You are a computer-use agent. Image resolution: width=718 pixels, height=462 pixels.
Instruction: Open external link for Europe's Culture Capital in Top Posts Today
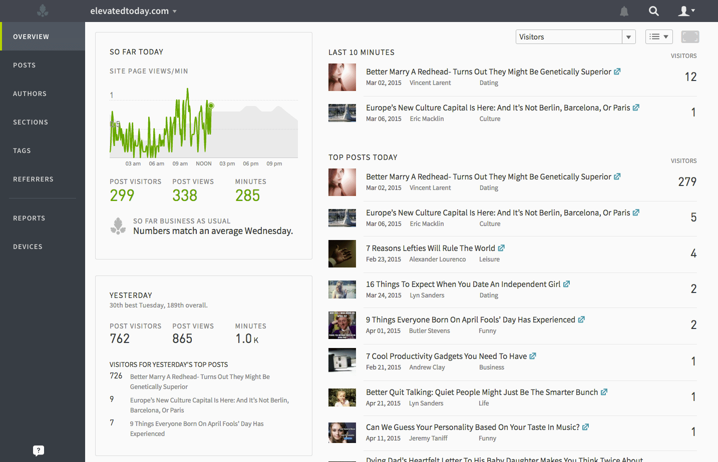(636, 212)
